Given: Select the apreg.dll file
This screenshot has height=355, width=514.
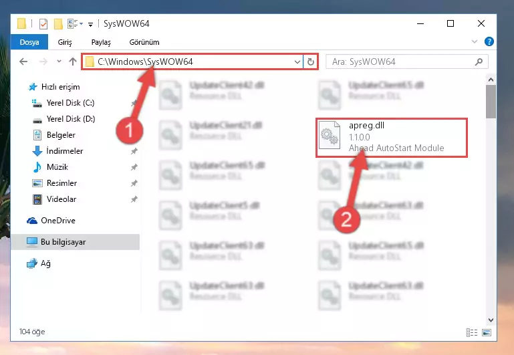Looking at the screenshot, I should (392, 138).
